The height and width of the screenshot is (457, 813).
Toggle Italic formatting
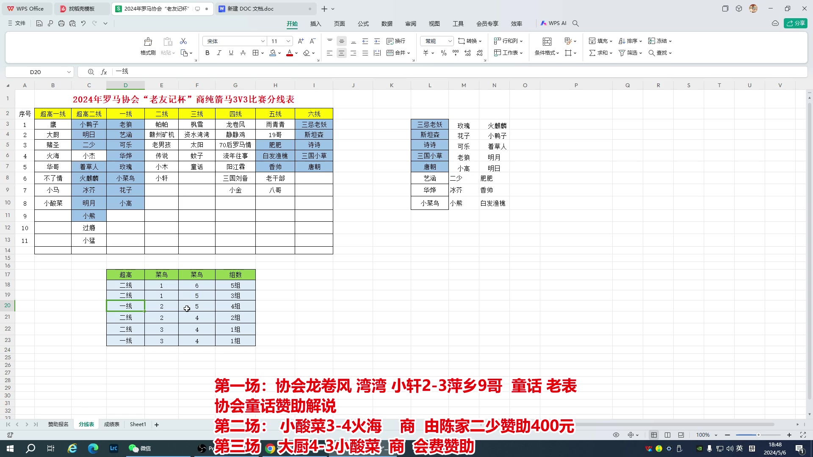[219, 53]
